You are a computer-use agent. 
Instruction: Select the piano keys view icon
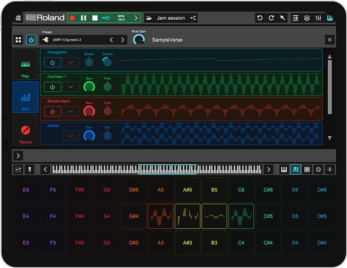click(x=284, y=170)
